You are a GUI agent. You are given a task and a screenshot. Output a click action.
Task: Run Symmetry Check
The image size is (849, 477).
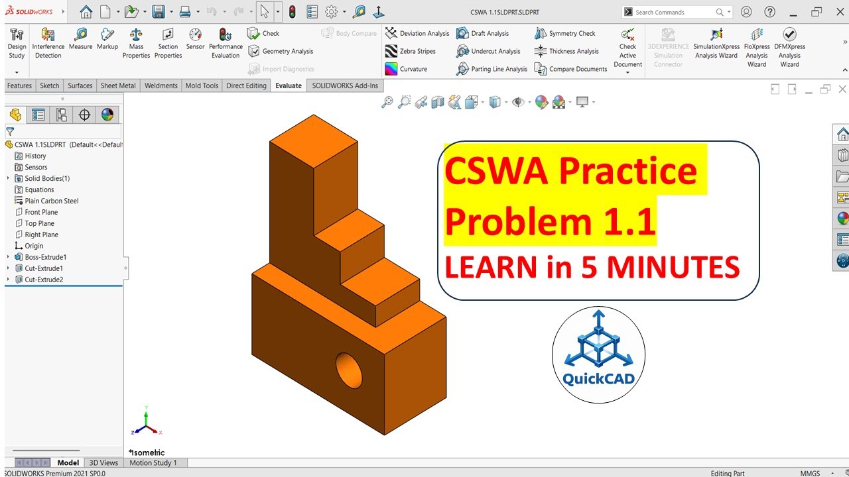(564, 33)
